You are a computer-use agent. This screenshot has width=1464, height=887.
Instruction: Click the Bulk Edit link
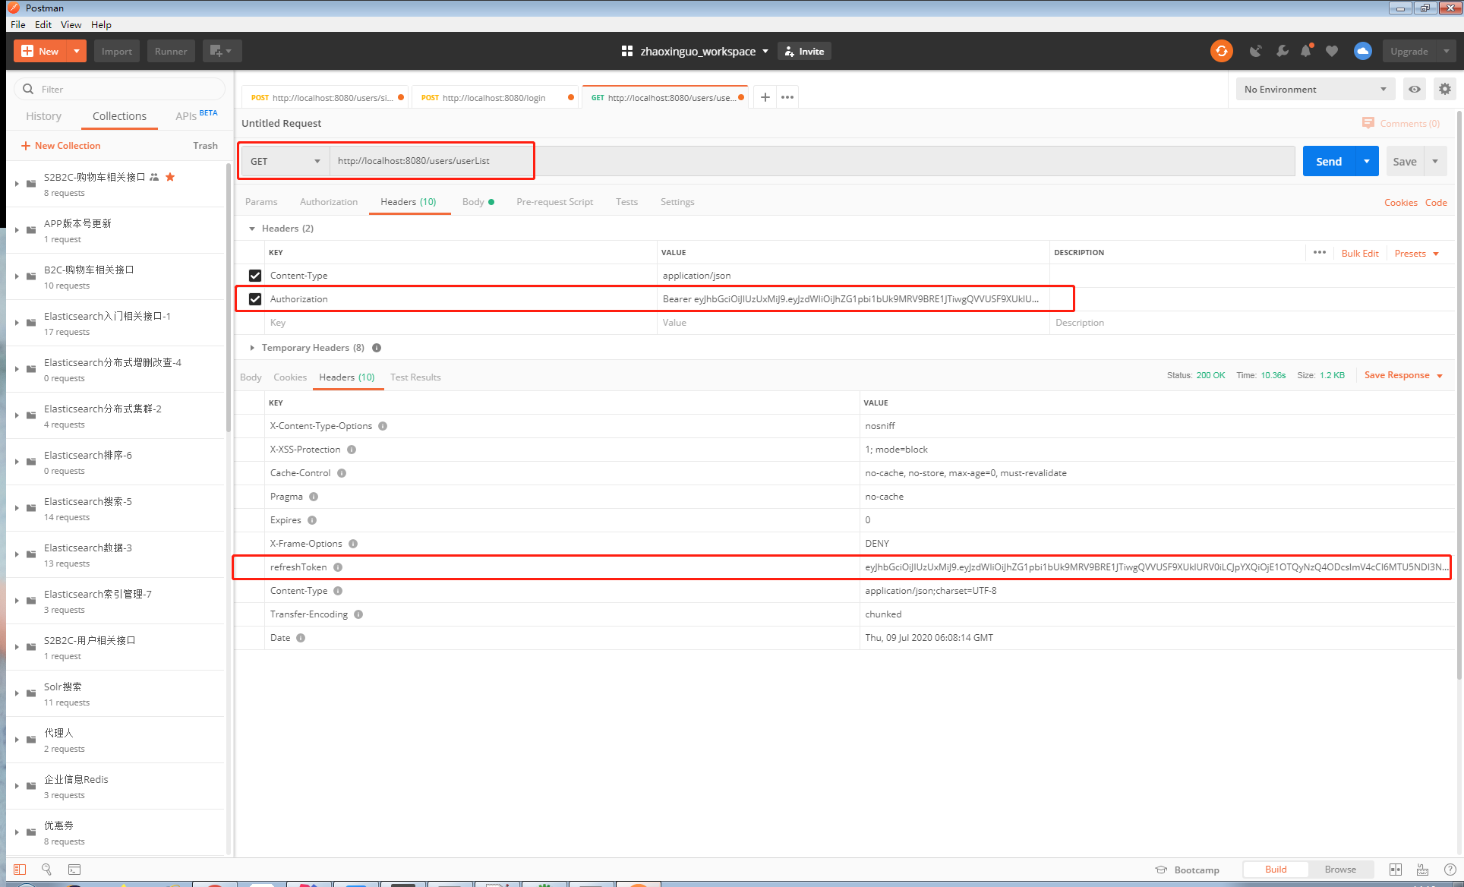[x=1360, y=253]
